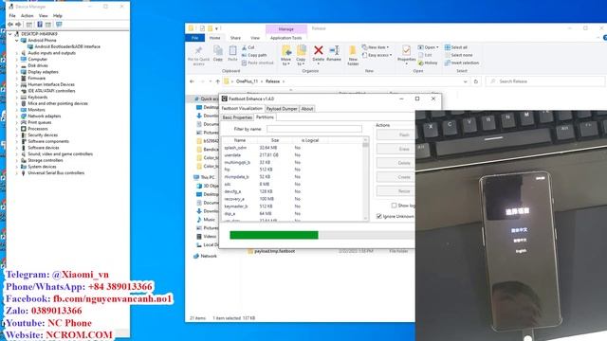Open Device Manager View menu
The height and width of the screenshot is (341, 607).
43,16
